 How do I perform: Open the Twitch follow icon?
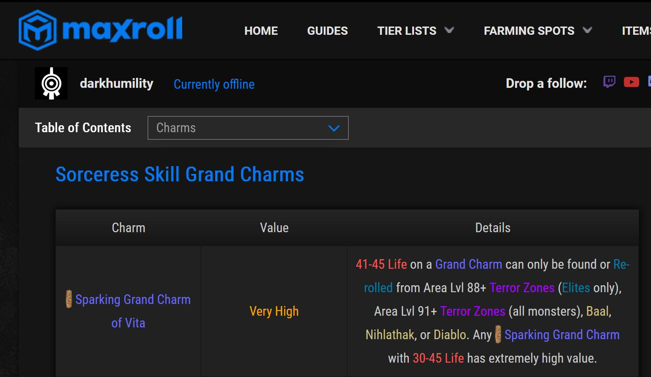pos(609,82)
